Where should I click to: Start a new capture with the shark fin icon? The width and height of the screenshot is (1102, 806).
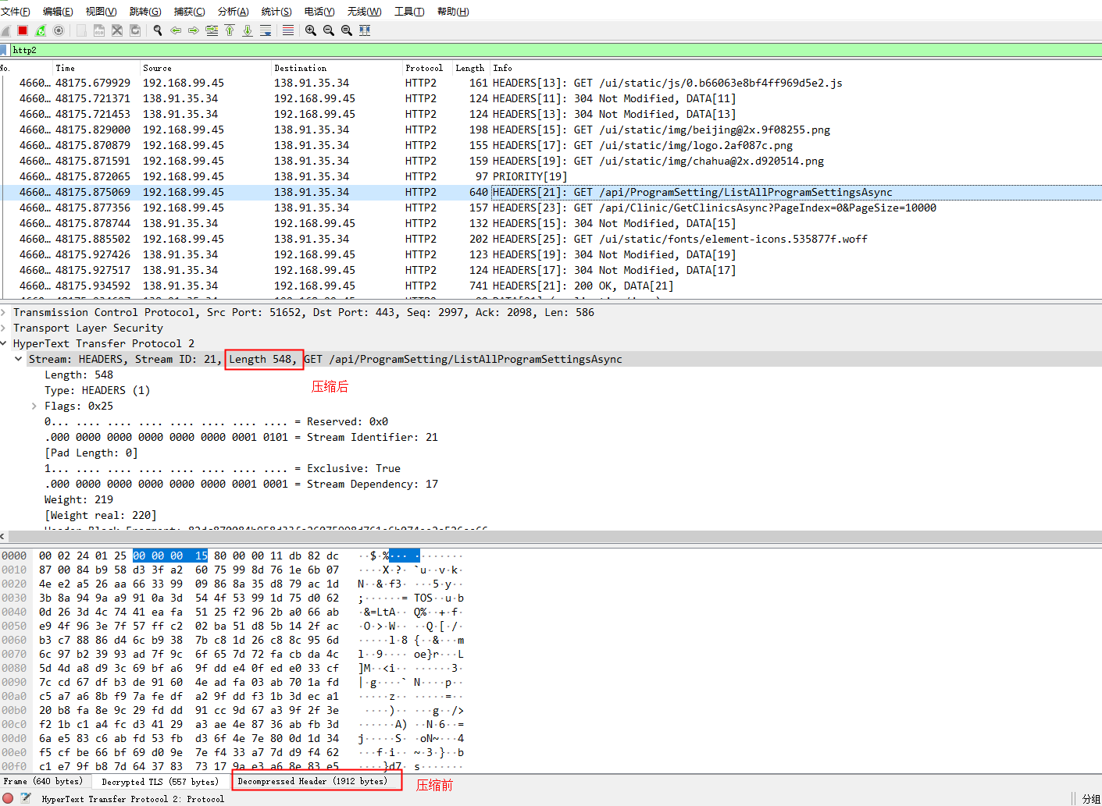coord(5,30)
